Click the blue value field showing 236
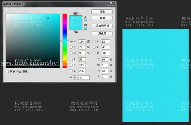 pyautogui.click(x=82, y=71)
